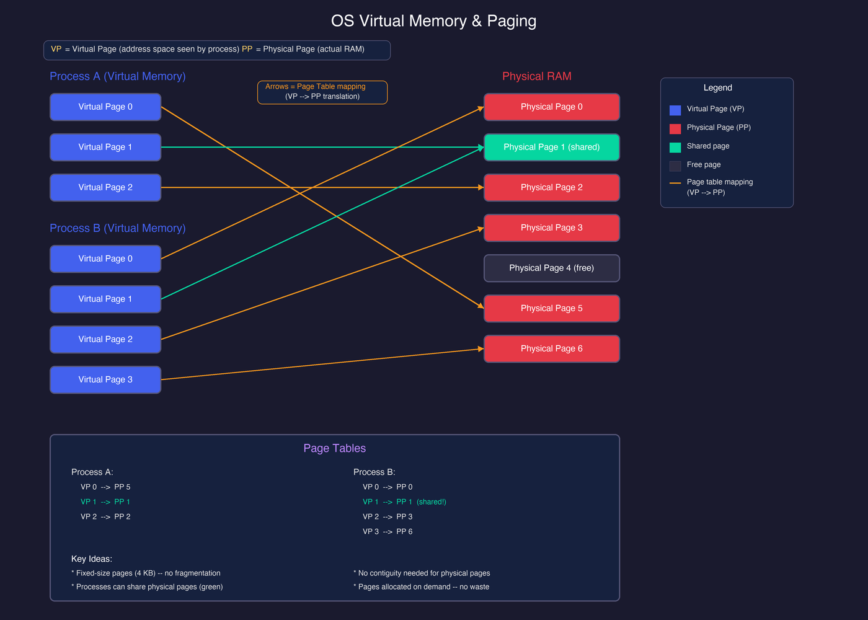
Task: Click the Process A (Virtual Memory) heading
Action: 118,76
